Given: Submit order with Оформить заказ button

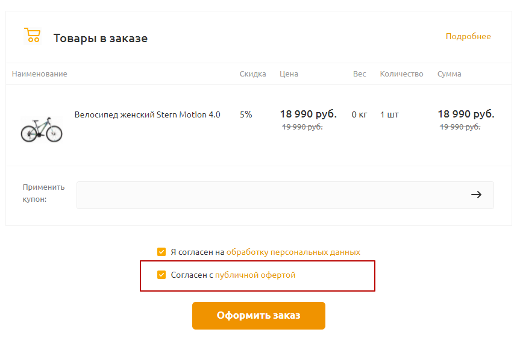Looking at the screenshot, I should (x=259, y=316).
